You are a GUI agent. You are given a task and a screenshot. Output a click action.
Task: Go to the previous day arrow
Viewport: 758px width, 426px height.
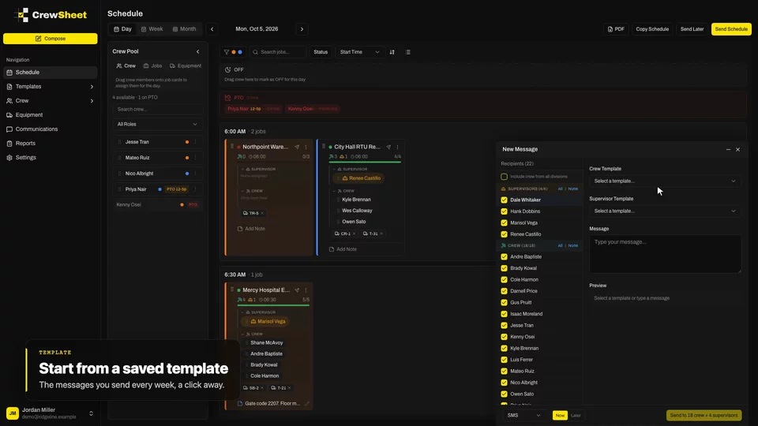click(x=212, y=29)
